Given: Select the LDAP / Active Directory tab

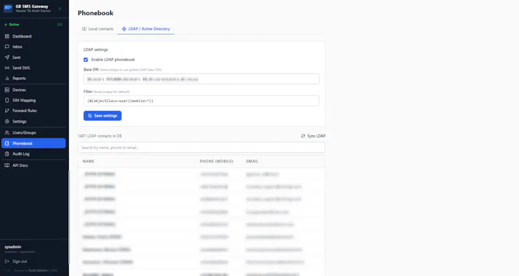Looking at the screenshot, I should pyautogui.click(x=146, y=29).
